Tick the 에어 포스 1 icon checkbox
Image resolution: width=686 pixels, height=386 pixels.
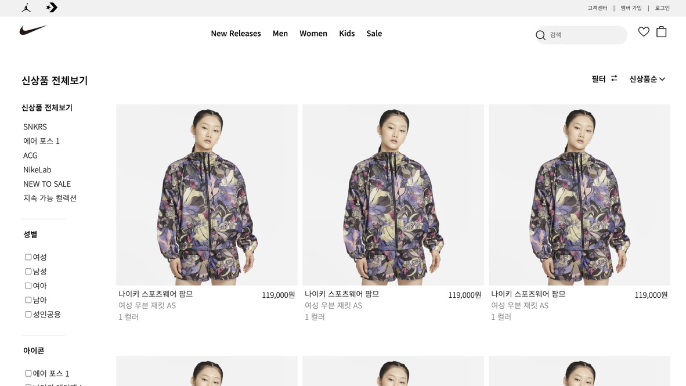(x=28, y=373)
